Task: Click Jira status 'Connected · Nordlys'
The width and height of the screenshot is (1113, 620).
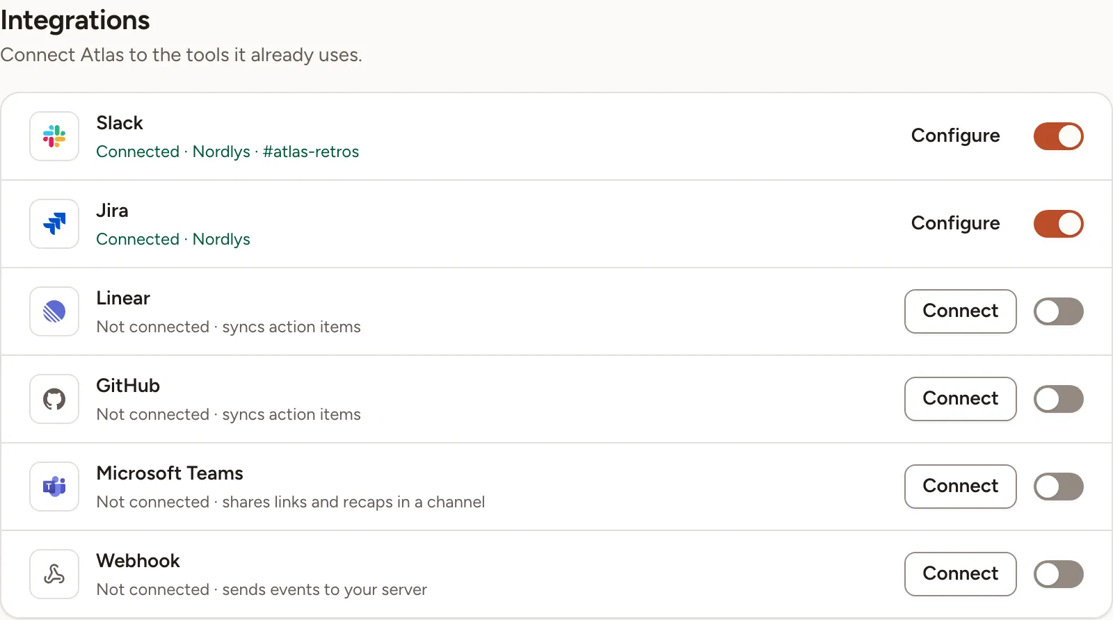Action: tap(173, 239)
